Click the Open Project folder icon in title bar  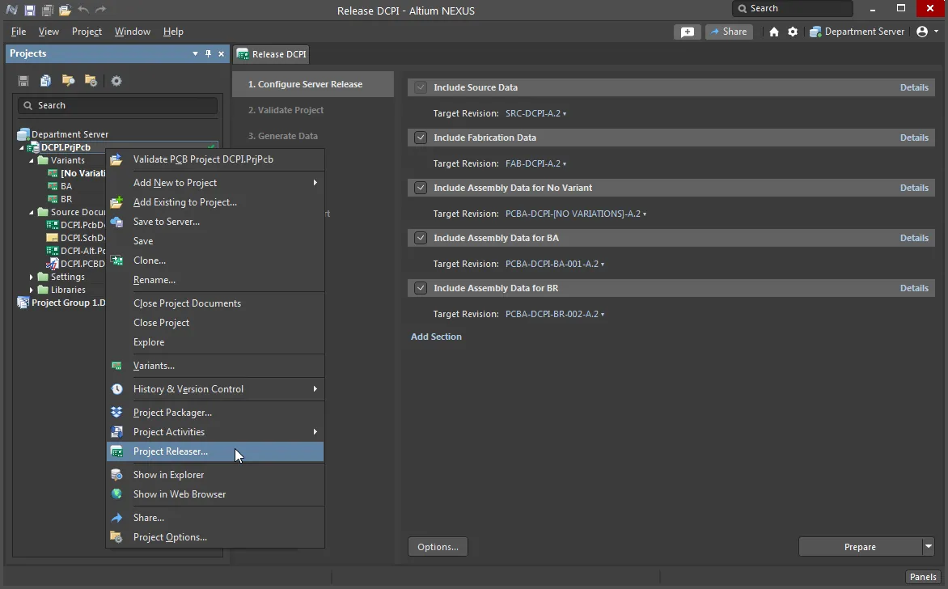coord(65,10)
